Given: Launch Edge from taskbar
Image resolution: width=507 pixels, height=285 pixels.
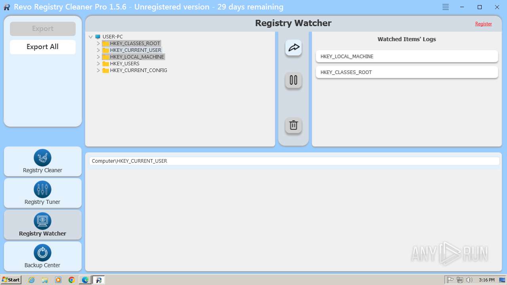Looking at the screenshot, I should click(85, 280).
